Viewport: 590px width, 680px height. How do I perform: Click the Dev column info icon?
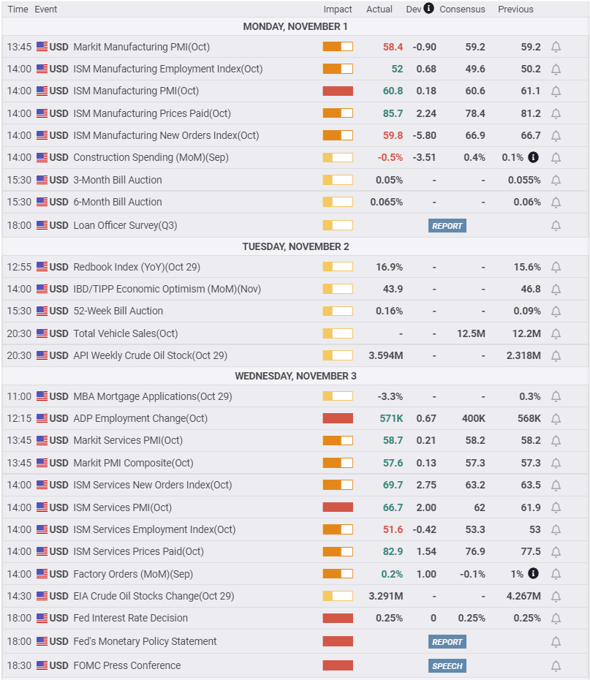click(428, 8)
